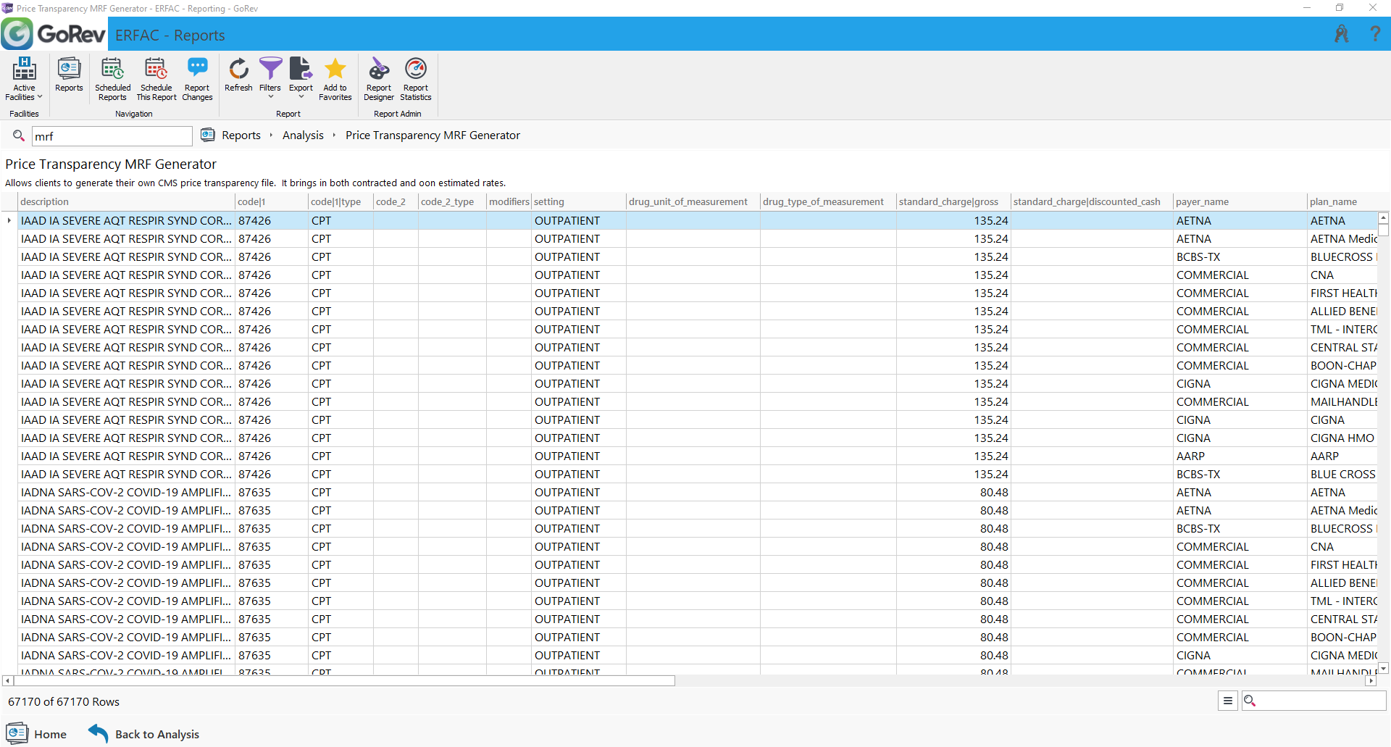The image size is (1391, 747).
Task: Click horizontal scrollbar left arrow
Action: pos(7,681)
